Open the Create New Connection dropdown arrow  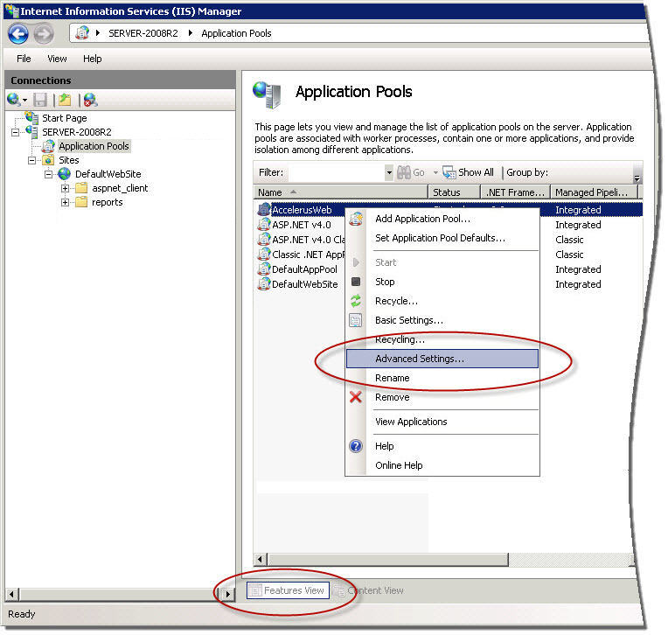tap(24, 101)
